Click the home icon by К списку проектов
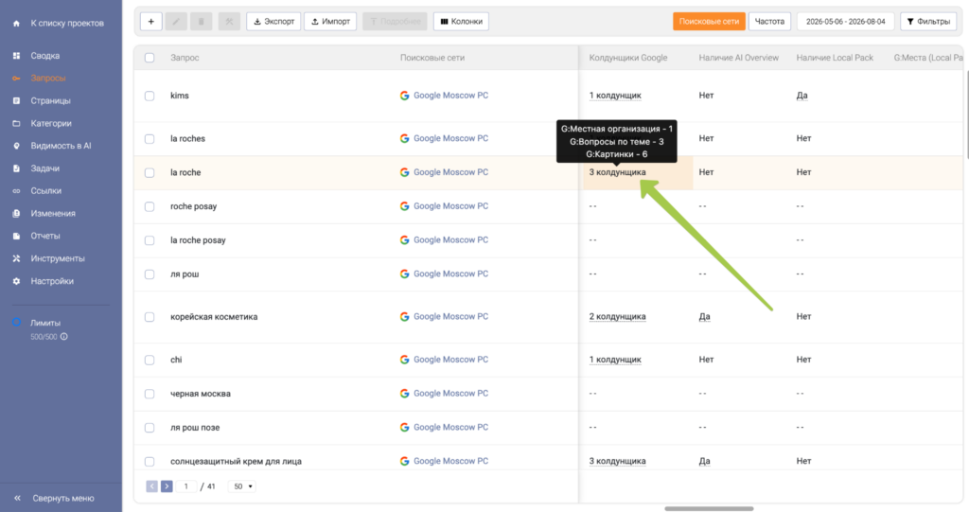 [16, 24]
